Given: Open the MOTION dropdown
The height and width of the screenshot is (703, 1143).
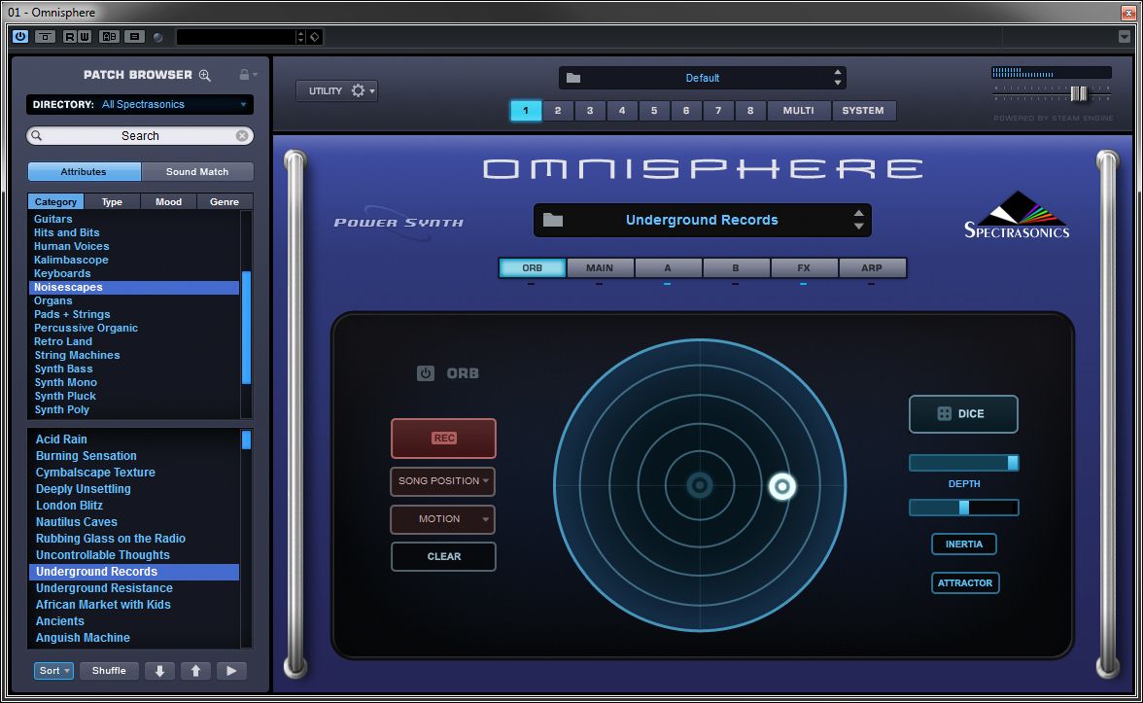Looking at the screenshot, I should pyautogui.click(x=443, y=519).
